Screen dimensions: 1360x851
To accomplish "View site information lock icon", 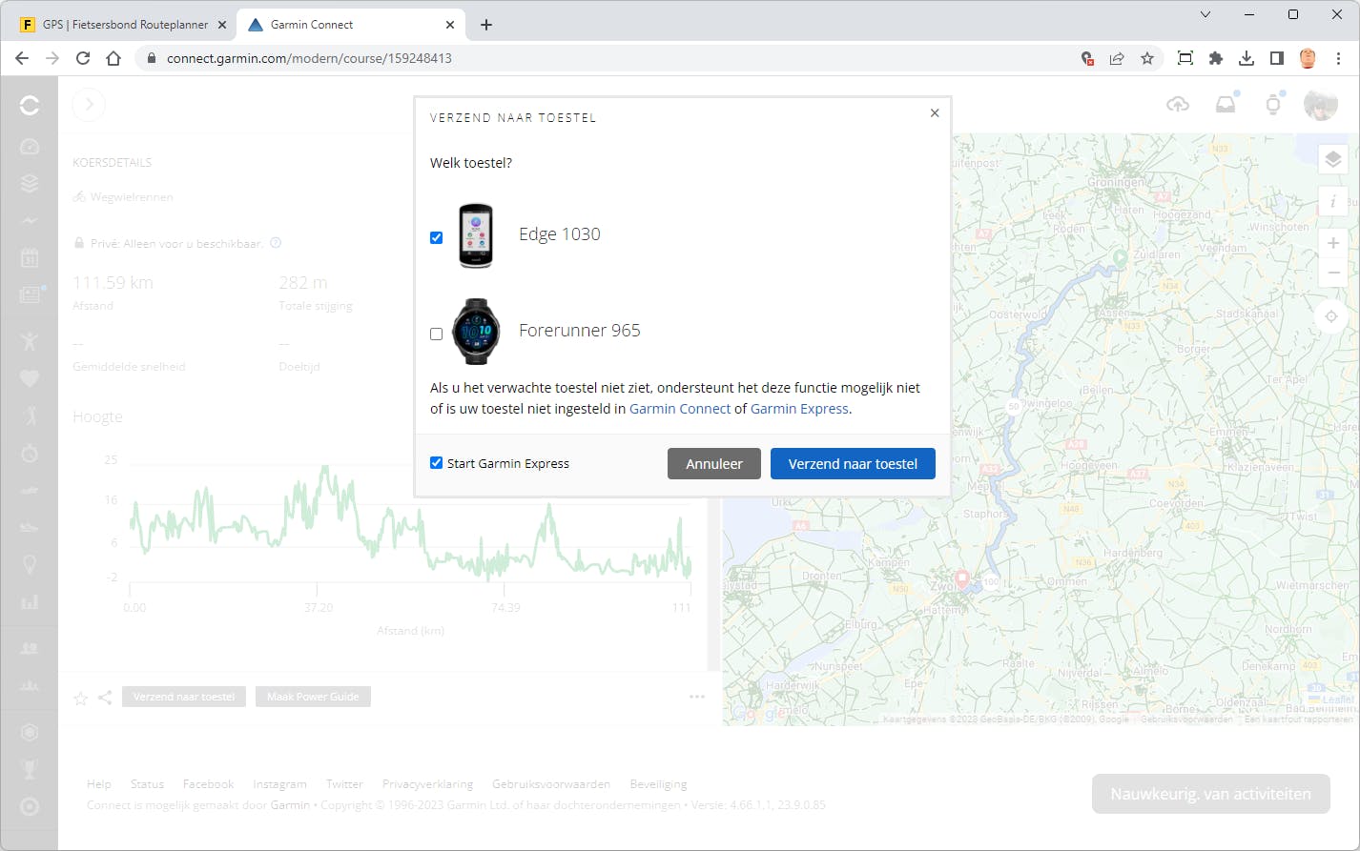I will [150, 58].
